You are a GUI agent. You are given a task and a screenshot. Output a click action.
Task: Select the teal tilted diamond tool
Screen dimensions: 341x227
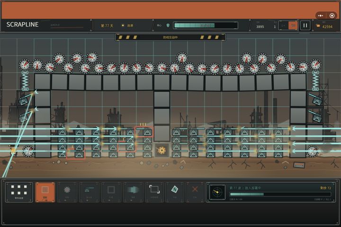pyautogui.click(x=175, y=192)
